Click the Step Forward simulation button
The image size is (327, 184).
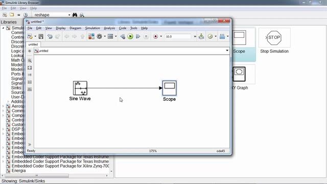138,36
